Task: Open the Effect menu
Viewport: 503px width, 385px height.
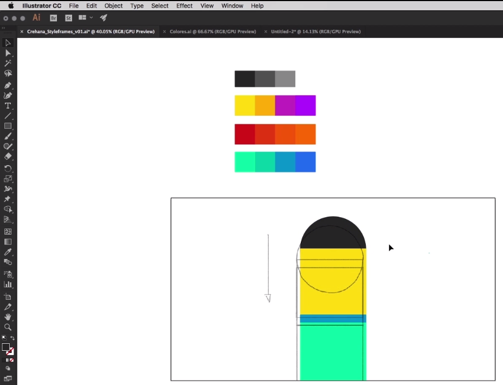Action: coord(184,5)
